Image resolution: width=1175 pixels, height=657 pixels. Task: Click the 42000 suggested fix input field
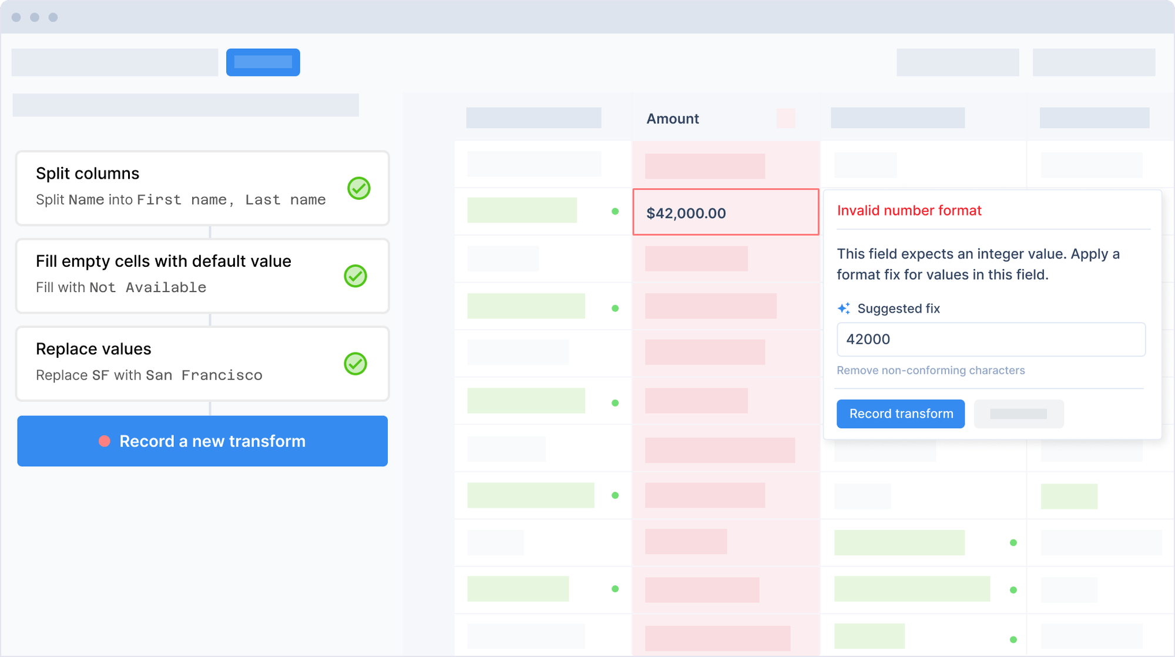click(x=991, y=339)
